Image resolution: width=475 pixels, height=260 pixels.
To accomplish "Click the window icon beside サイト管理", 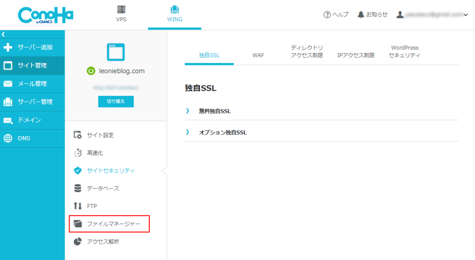I will click(x=8, y=65).
